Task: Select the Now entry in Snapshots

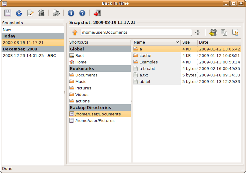Action: point(33,29)
